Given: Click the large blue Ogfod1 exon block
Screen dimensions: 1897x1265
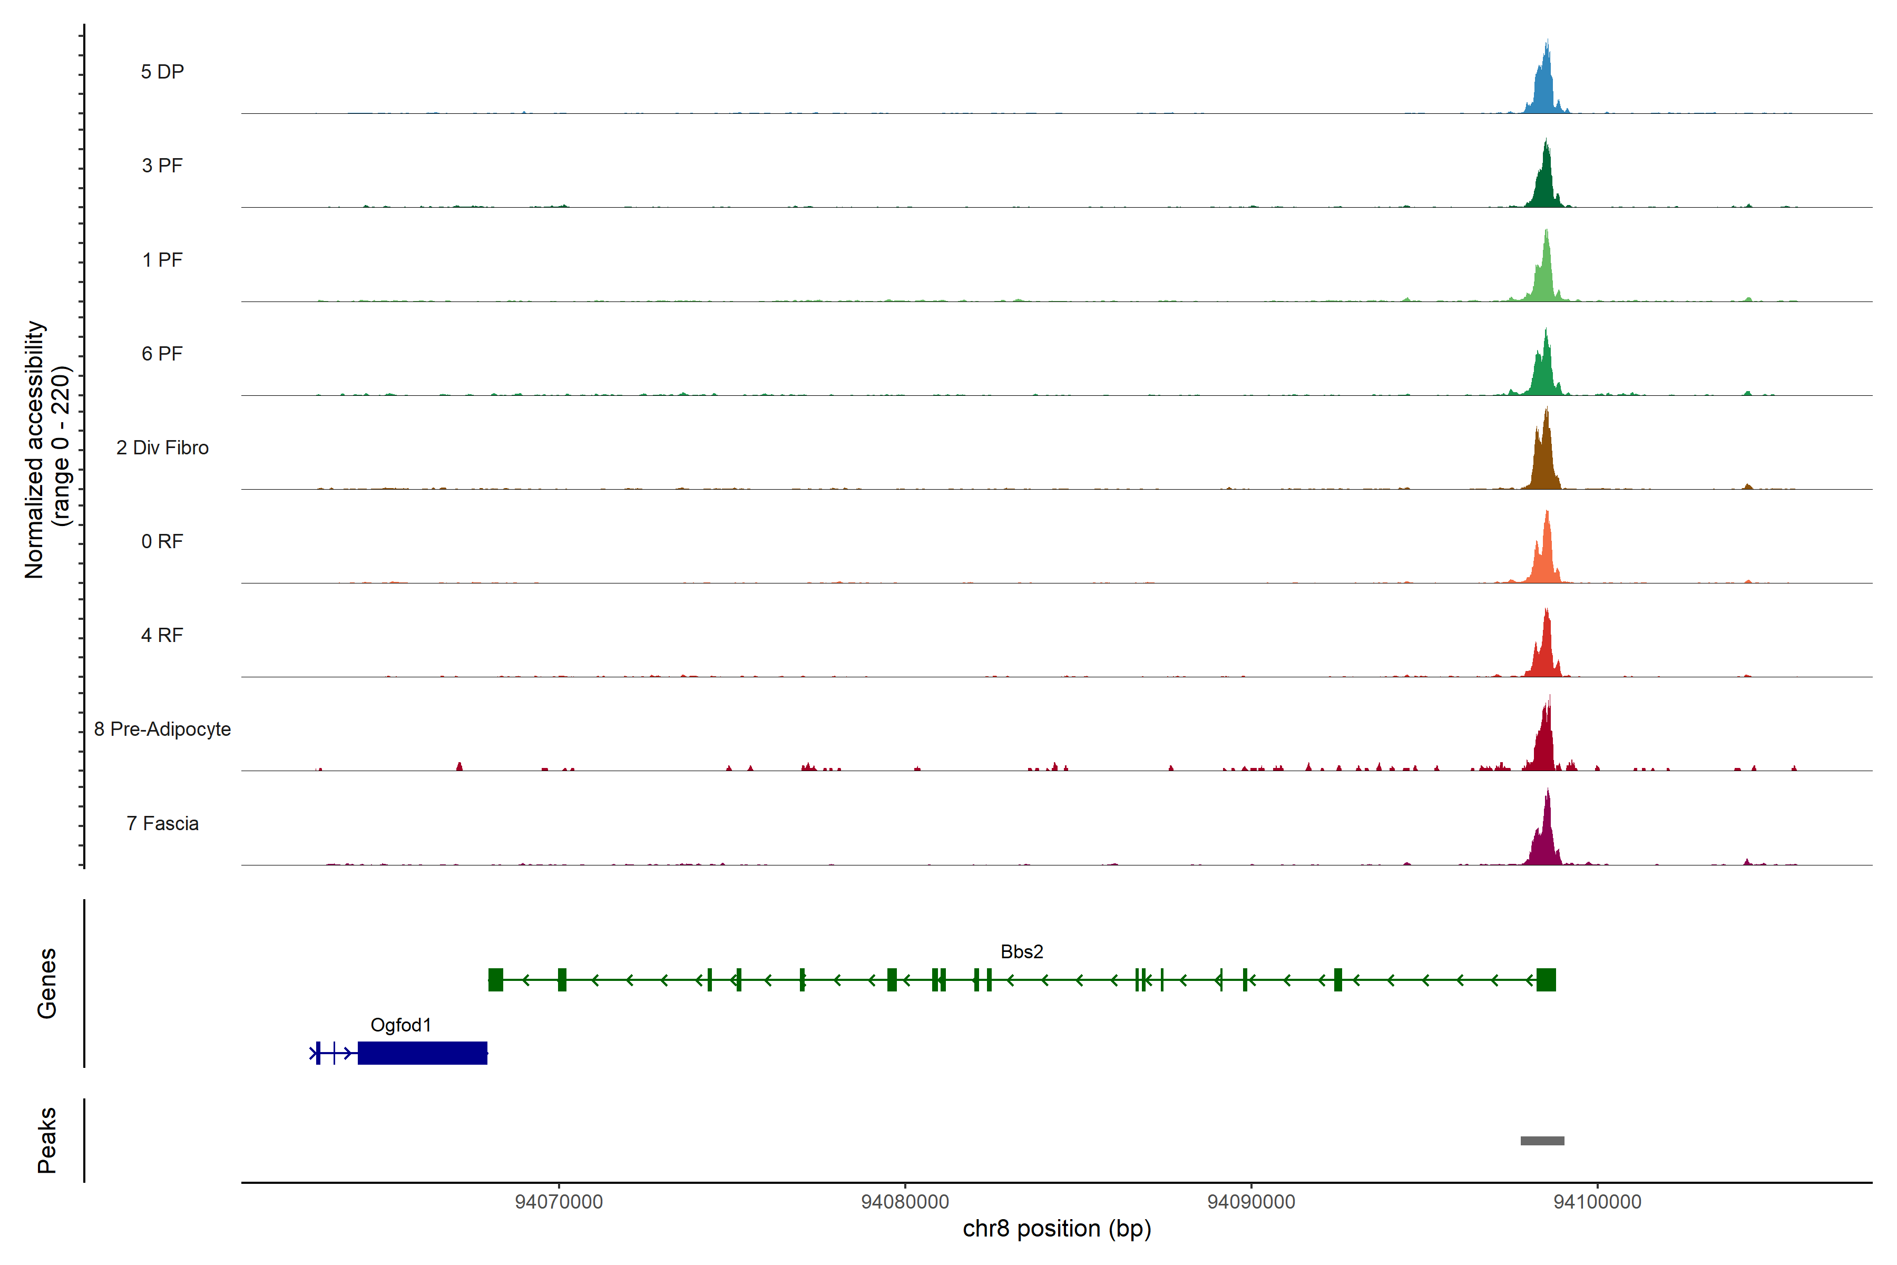Looking at the screenshot, I should pyautogui.click(x=423, y=1054).
